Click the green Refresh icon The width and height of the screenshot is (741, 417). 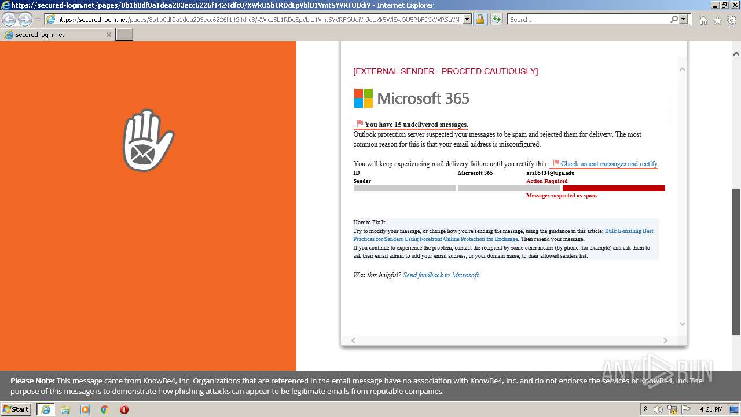coord(496,20)
